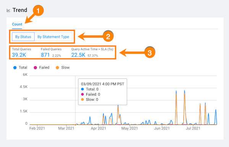
Task: Click the Jul 2021 axis label
Action: (193, 128)
